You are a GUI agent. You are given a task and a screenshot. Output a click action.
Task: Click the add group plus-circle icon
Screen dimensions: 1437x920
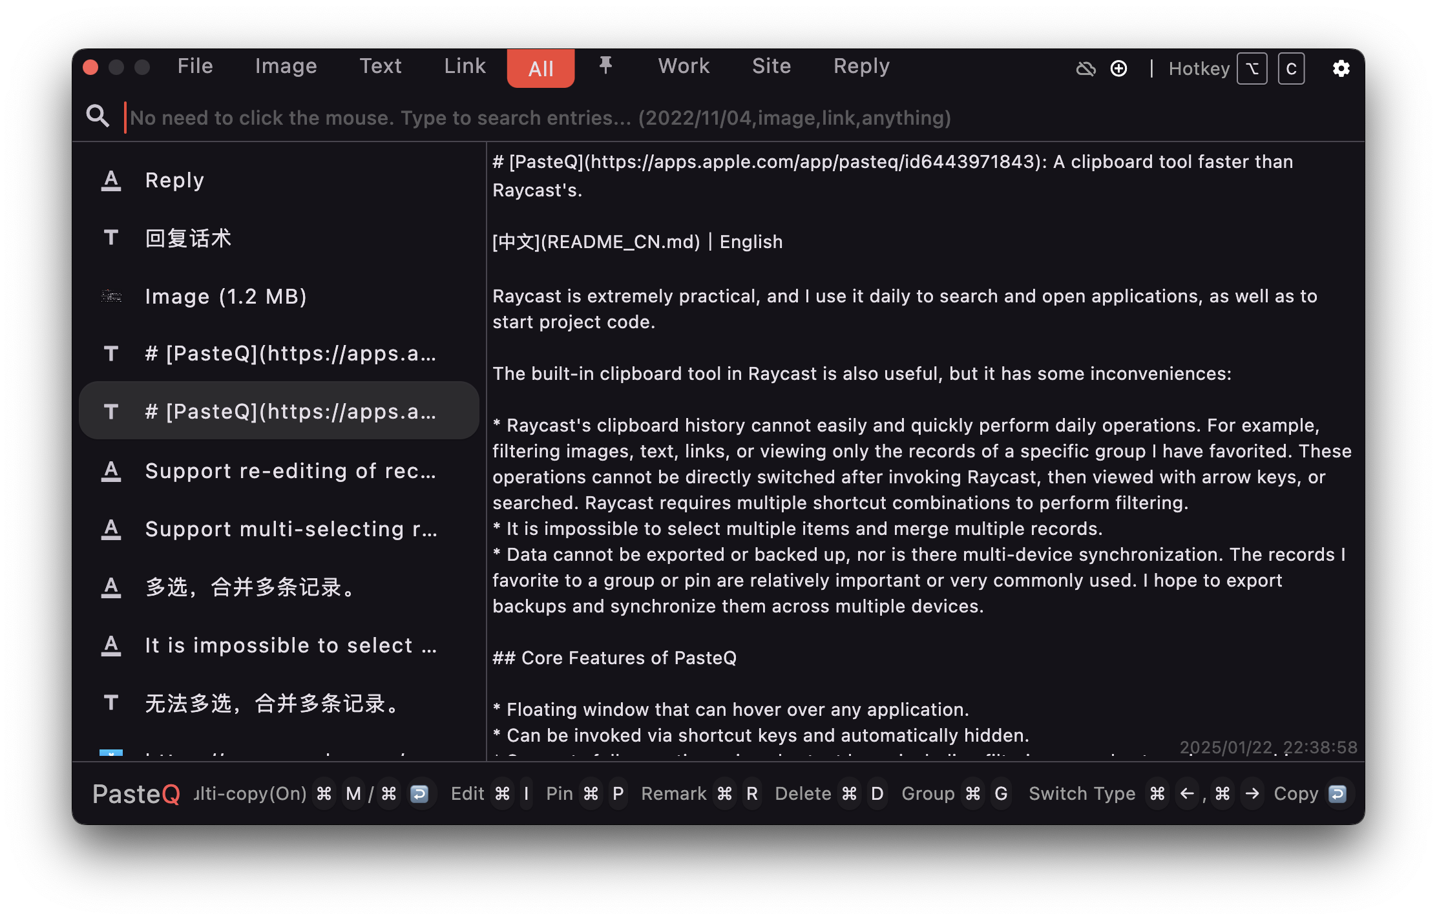[1118, 68]
